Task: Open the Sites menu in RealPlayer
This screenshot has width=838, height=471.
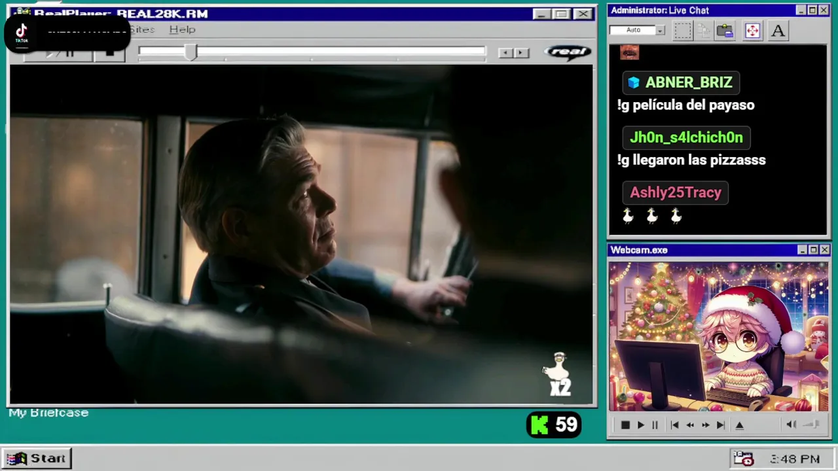Action: (141, 29)
